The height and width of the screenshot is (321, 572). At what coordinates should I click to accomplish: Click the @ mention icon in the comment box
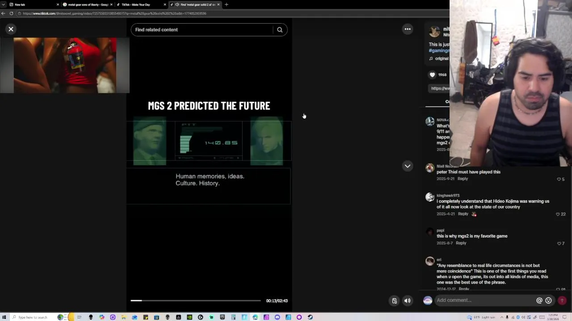539,300
